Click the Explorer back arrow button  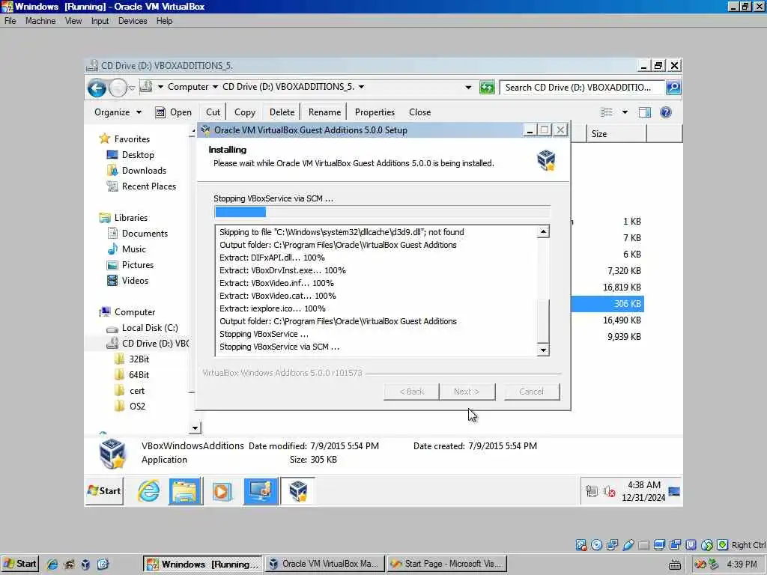97,88
